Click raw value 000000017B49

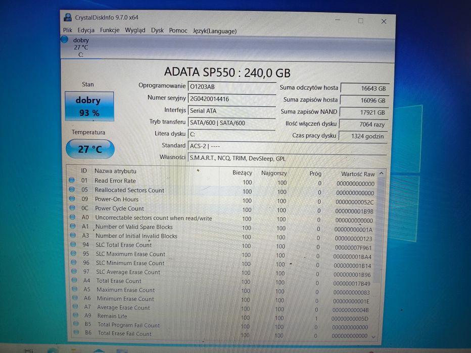[352, 283]
